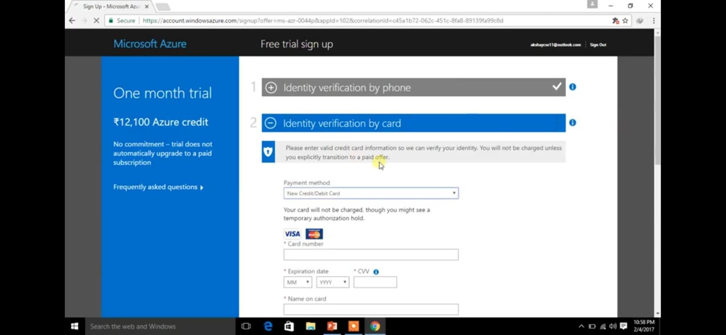Click the '₹12,100 Azure credit' text
726x335 pixels.
tap(161, 122)
